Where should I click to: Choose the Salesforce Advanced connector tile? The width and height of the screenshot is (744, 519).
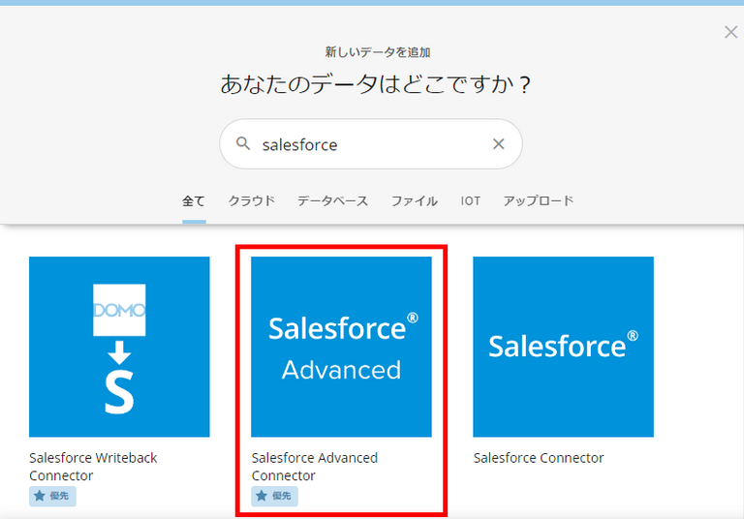click(x=341, y=347)
